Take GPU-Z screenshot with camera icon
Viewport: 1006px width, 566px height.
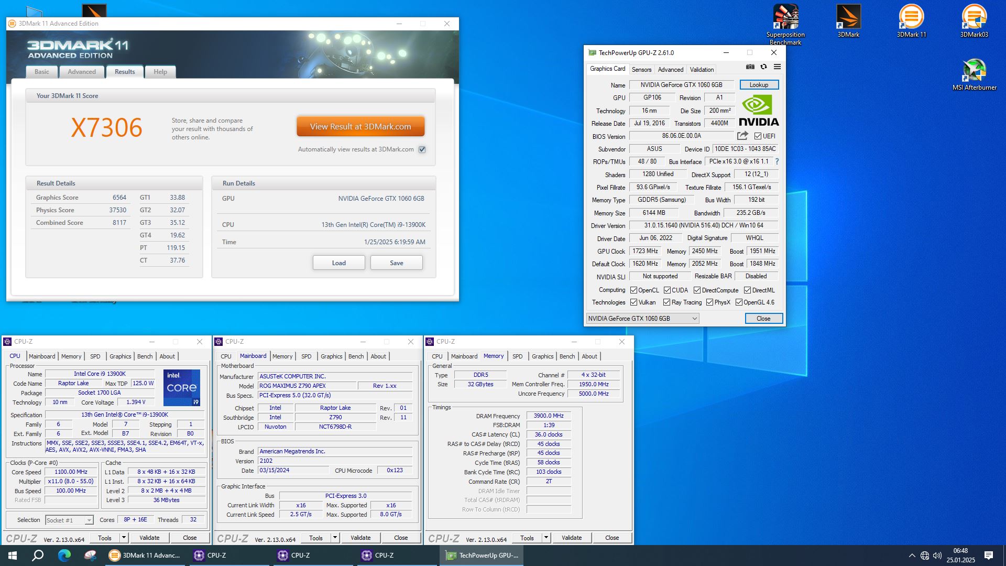(750, 67)
